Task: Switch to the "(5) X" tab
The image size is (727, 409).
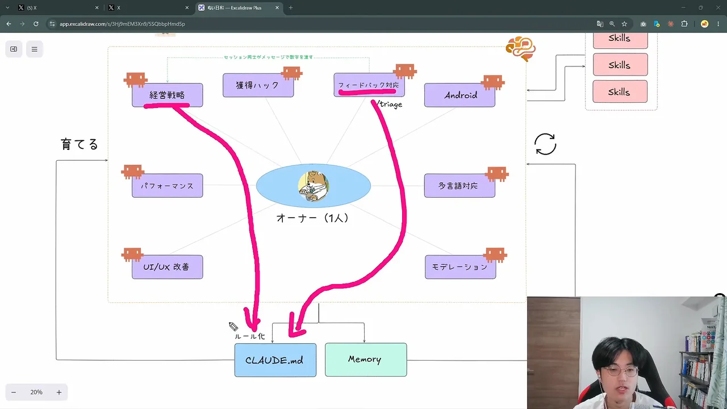Action: coord(57,8)
